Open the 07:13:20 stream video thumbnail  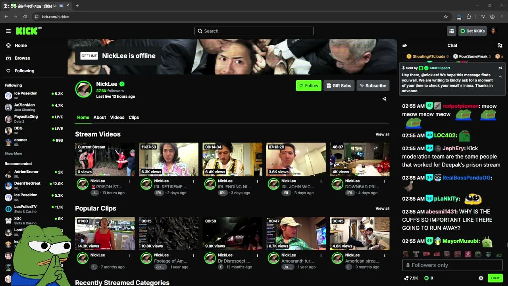(296, 159)
